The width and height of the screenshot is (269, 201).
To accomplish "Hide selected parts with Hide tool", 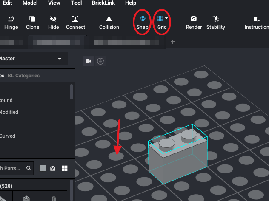I will (53, 23).
